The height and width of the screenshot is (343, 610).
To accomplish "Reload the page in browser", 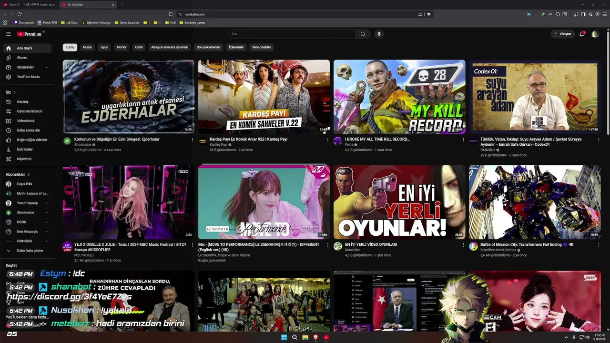I will (19, 14).
